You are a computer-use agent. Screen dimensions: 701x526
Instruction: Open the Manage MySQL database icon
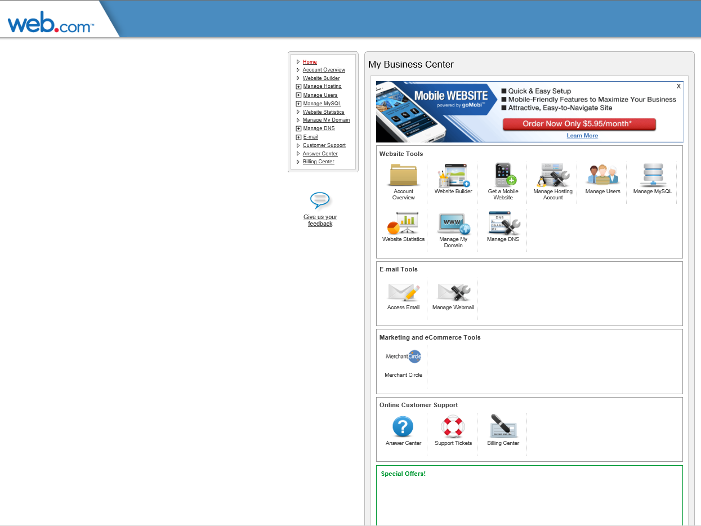[x=653, y=175]
